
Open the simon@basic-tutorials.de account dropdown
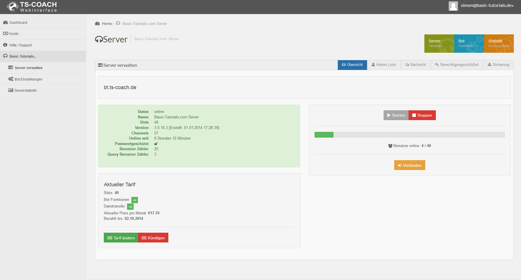point(487,5)
